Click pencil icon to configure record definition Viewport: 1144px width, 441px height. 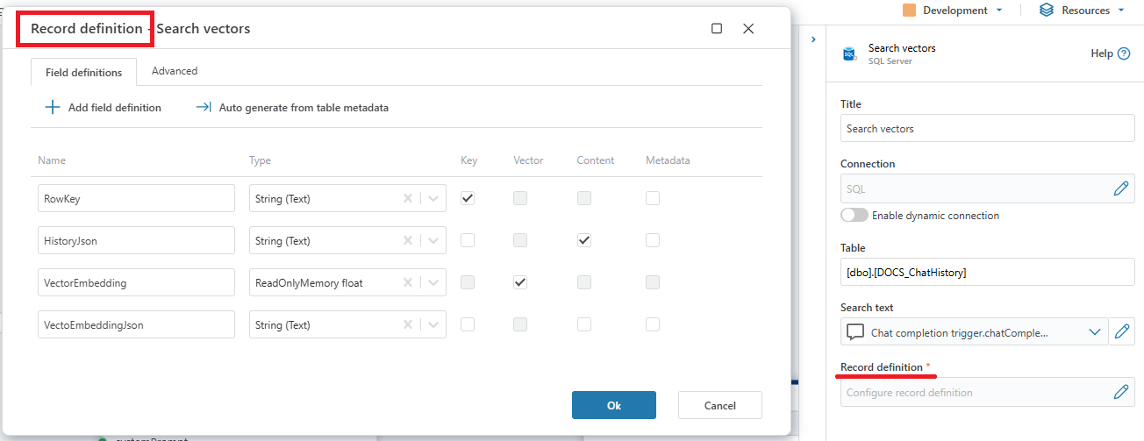[1120, 392]
